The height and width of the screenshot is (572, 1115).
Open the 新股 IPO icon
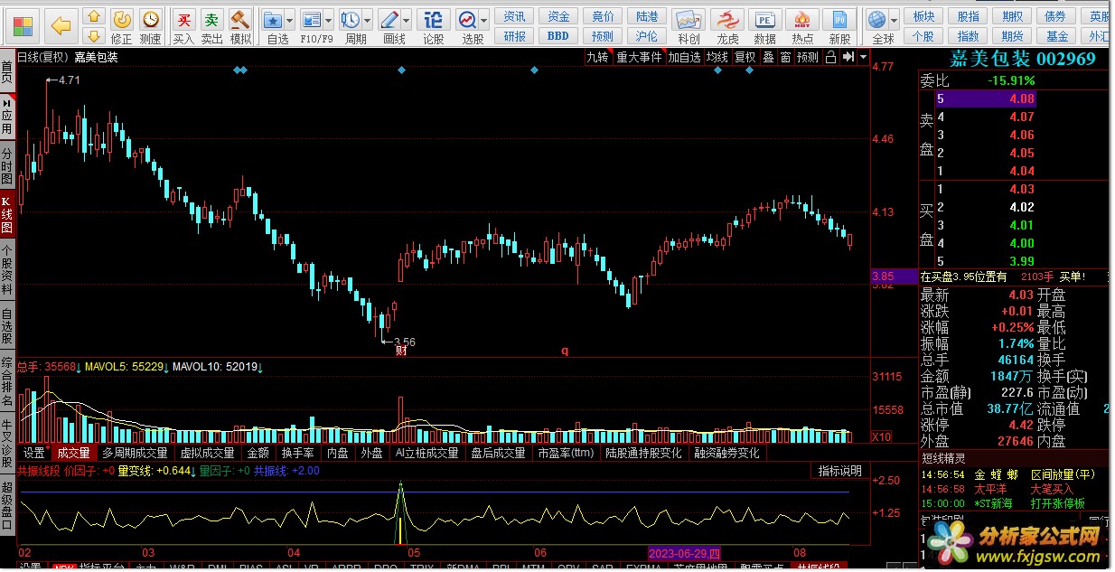[839, 26]
